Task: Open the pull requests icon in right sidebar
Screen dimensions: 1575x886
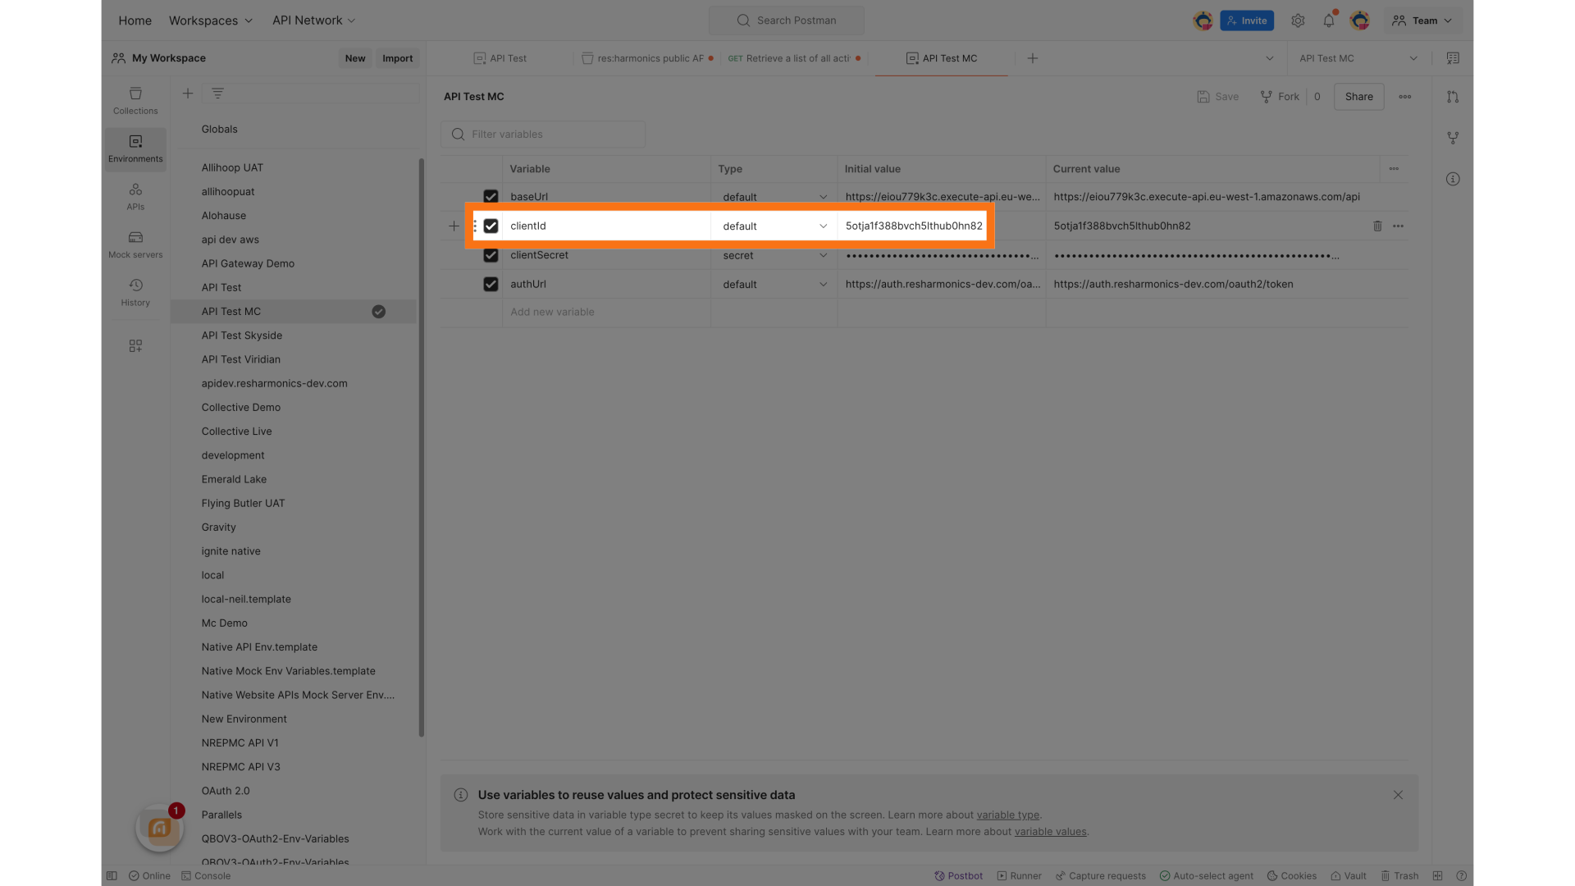Action: (x=1453, y=97)
